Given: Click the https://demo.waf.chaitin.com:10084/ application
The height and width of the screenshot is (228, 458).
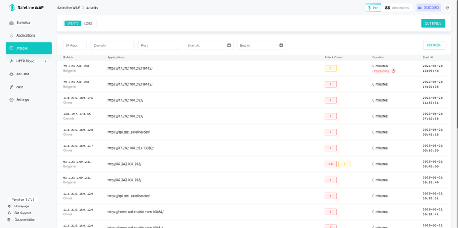Looking at the screenshot, I should (135, 211).
